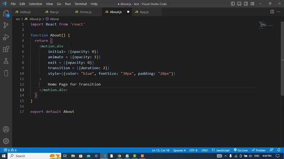
Task: Click line number 5 in the gutter
Action: tap(23, 46)
